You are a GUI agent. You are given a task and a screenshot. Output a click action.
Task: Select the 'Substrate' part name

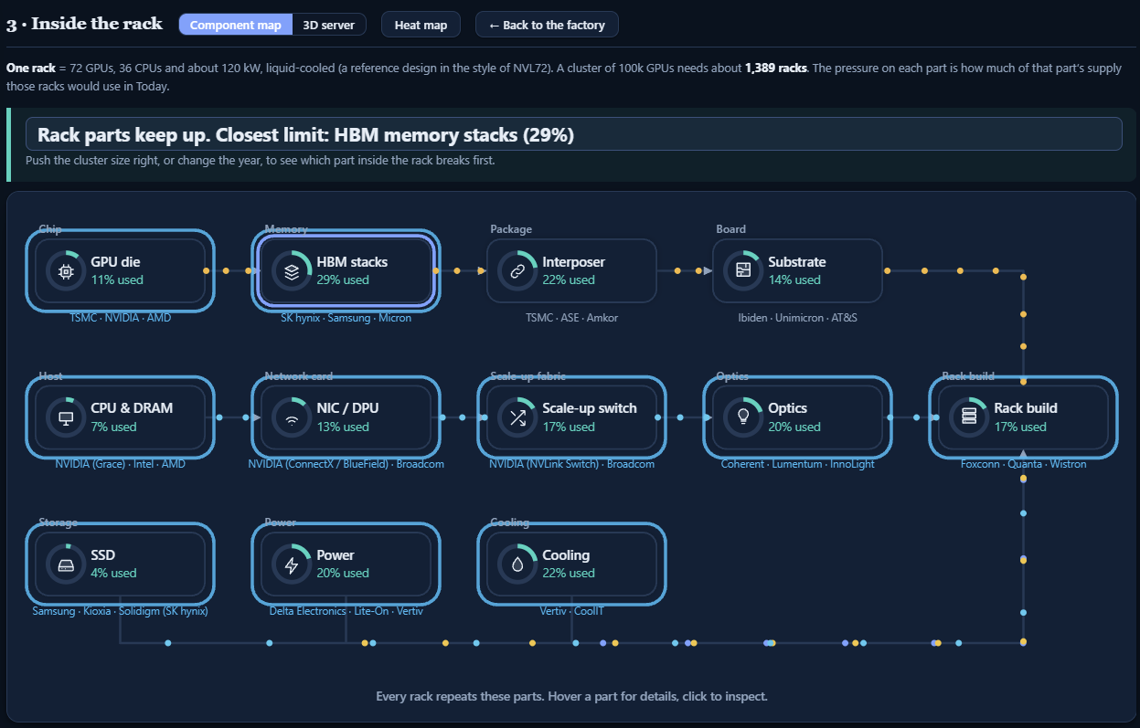point(797,262)
